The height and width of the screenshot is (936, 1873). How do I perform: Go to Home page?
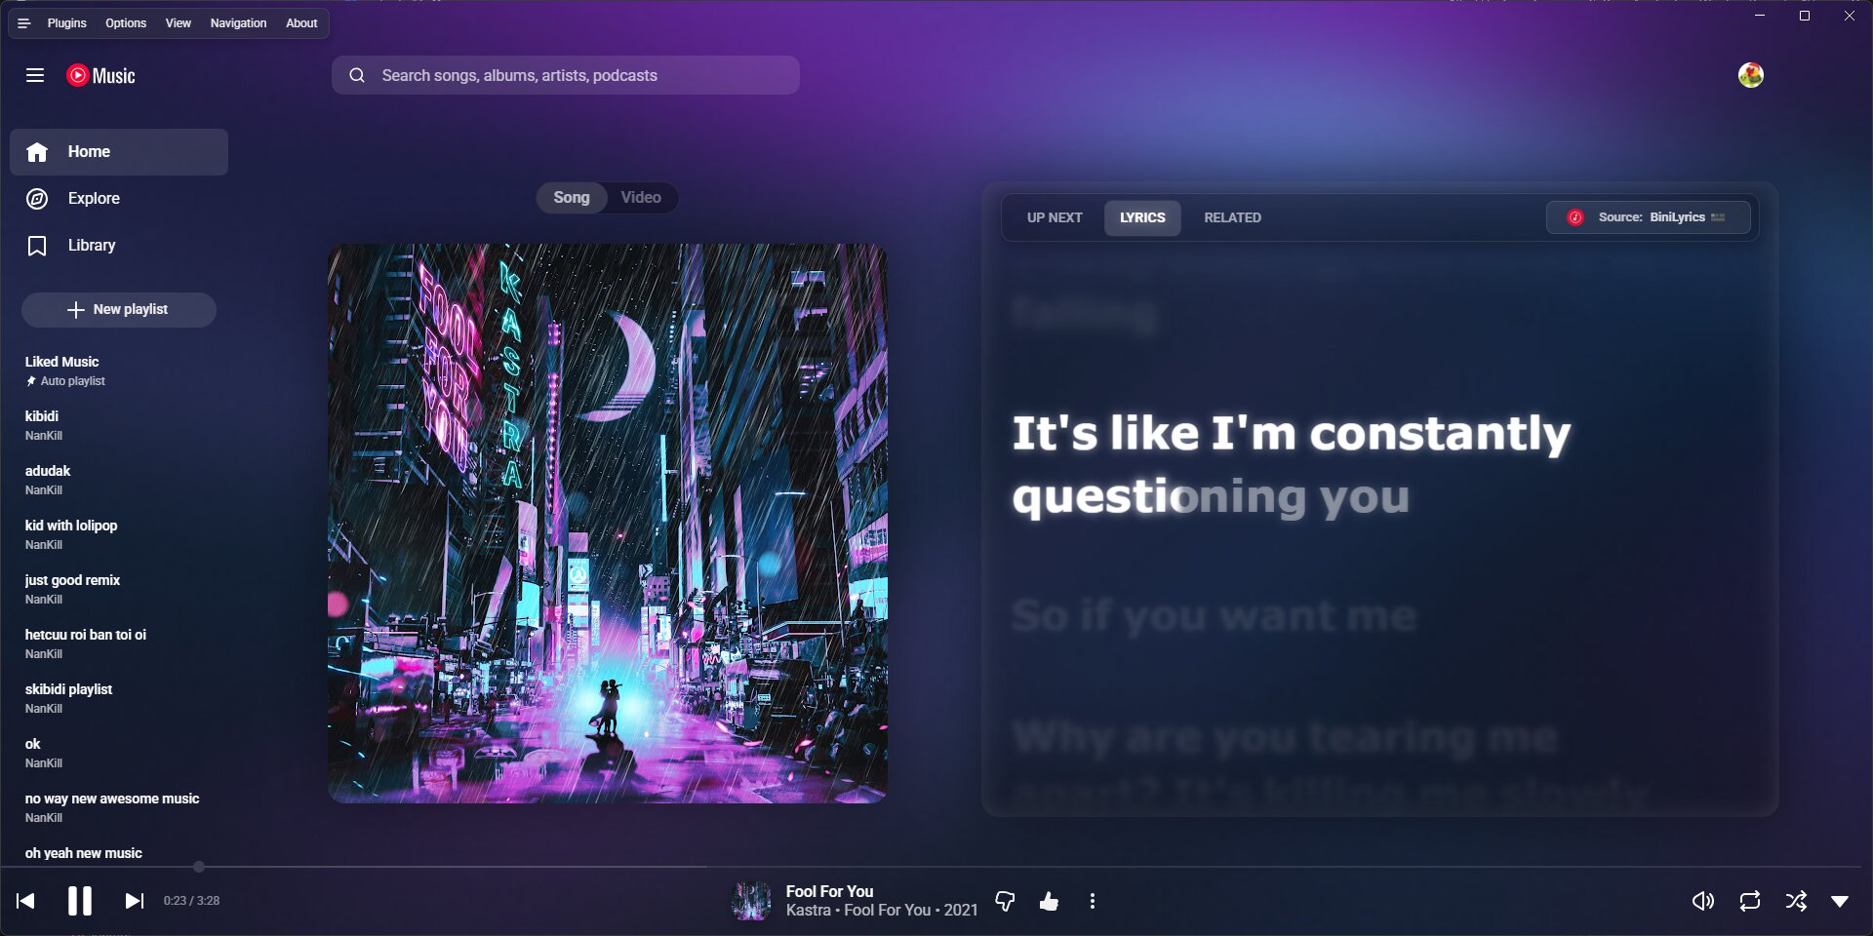click(119, 152)
